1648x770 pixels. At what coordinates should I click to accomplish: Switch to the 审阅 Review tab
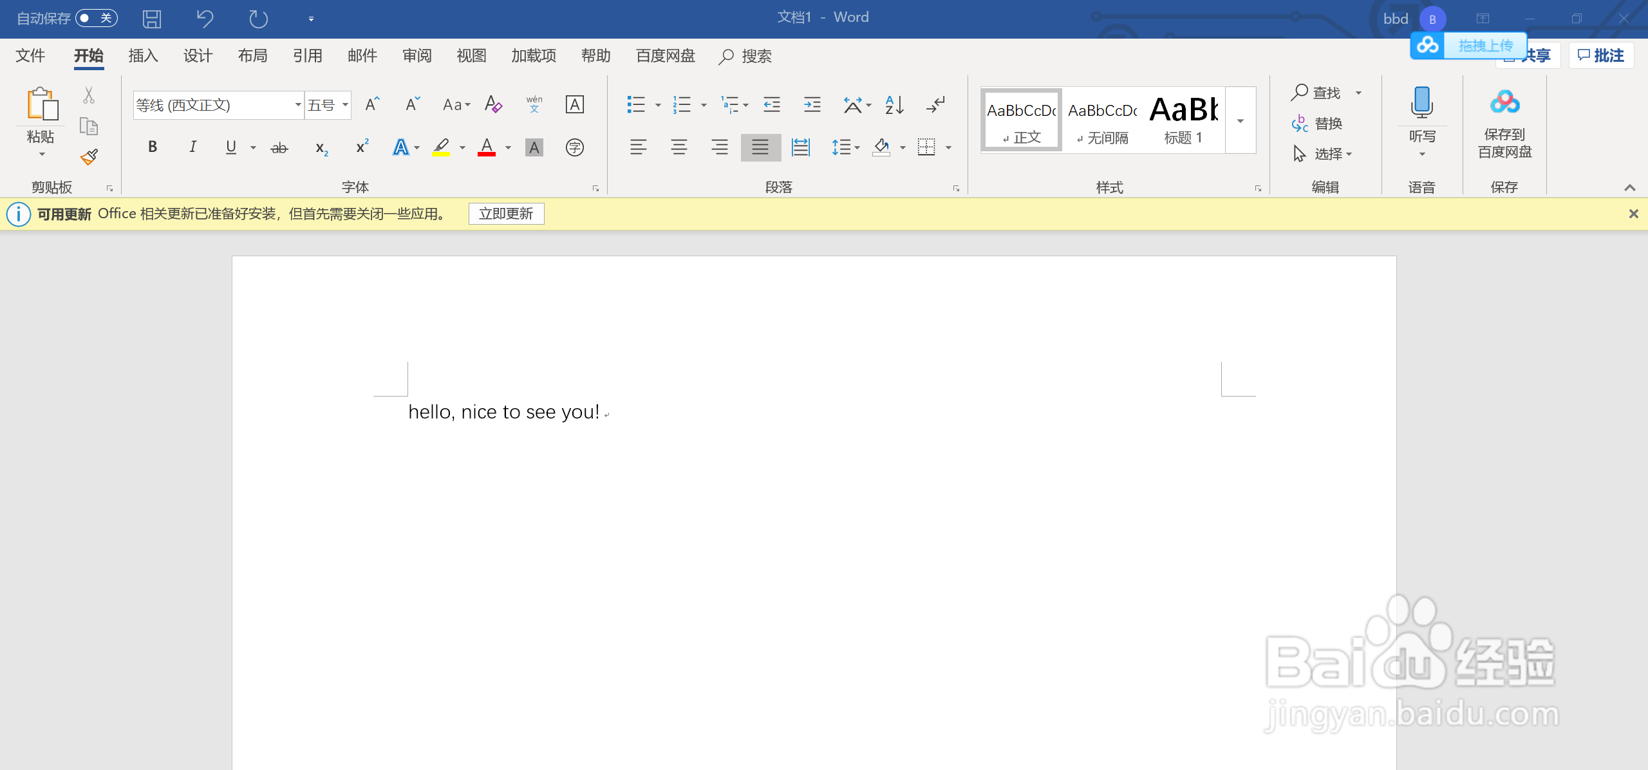point(417,56)
